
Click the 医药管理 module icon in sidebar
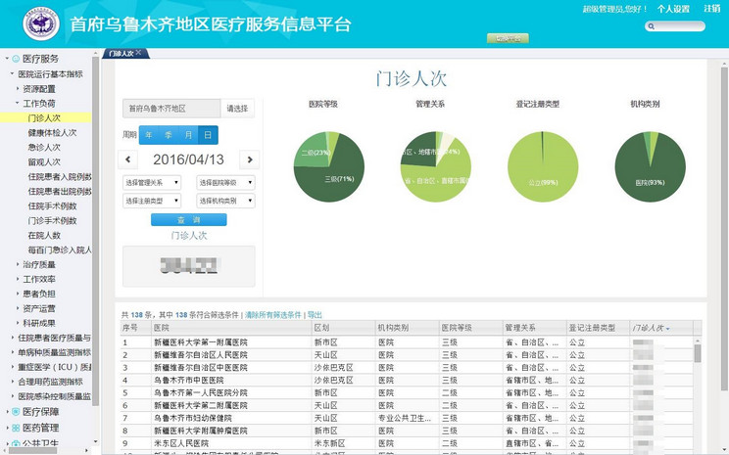(15, 428)
